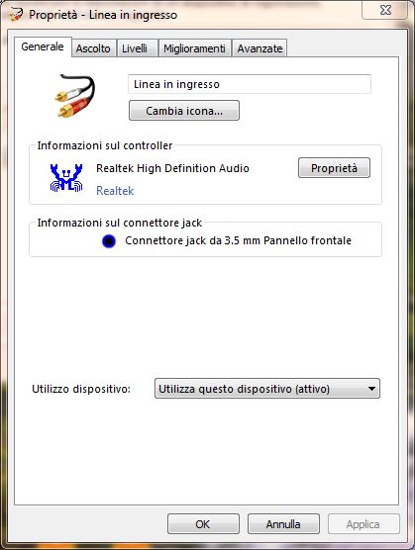Close the Proprietà dialog window

tap(385, 10)
